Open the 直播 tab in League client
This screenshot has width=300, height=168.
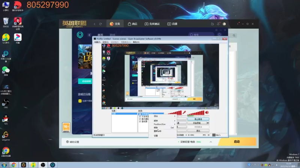coord(172,24)
